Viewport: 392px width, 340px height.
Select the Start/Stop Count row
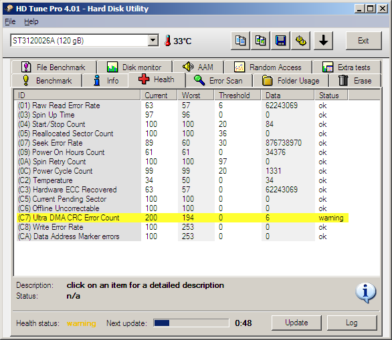coord(182,124)
